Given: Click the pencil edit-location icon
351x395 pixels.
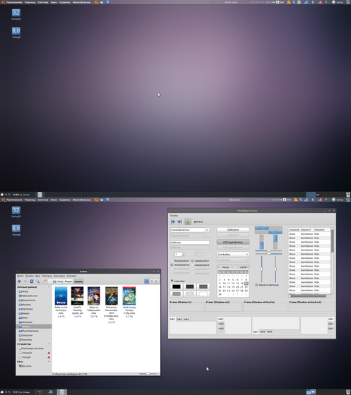Looking at the screenshot, I should 44,281.
